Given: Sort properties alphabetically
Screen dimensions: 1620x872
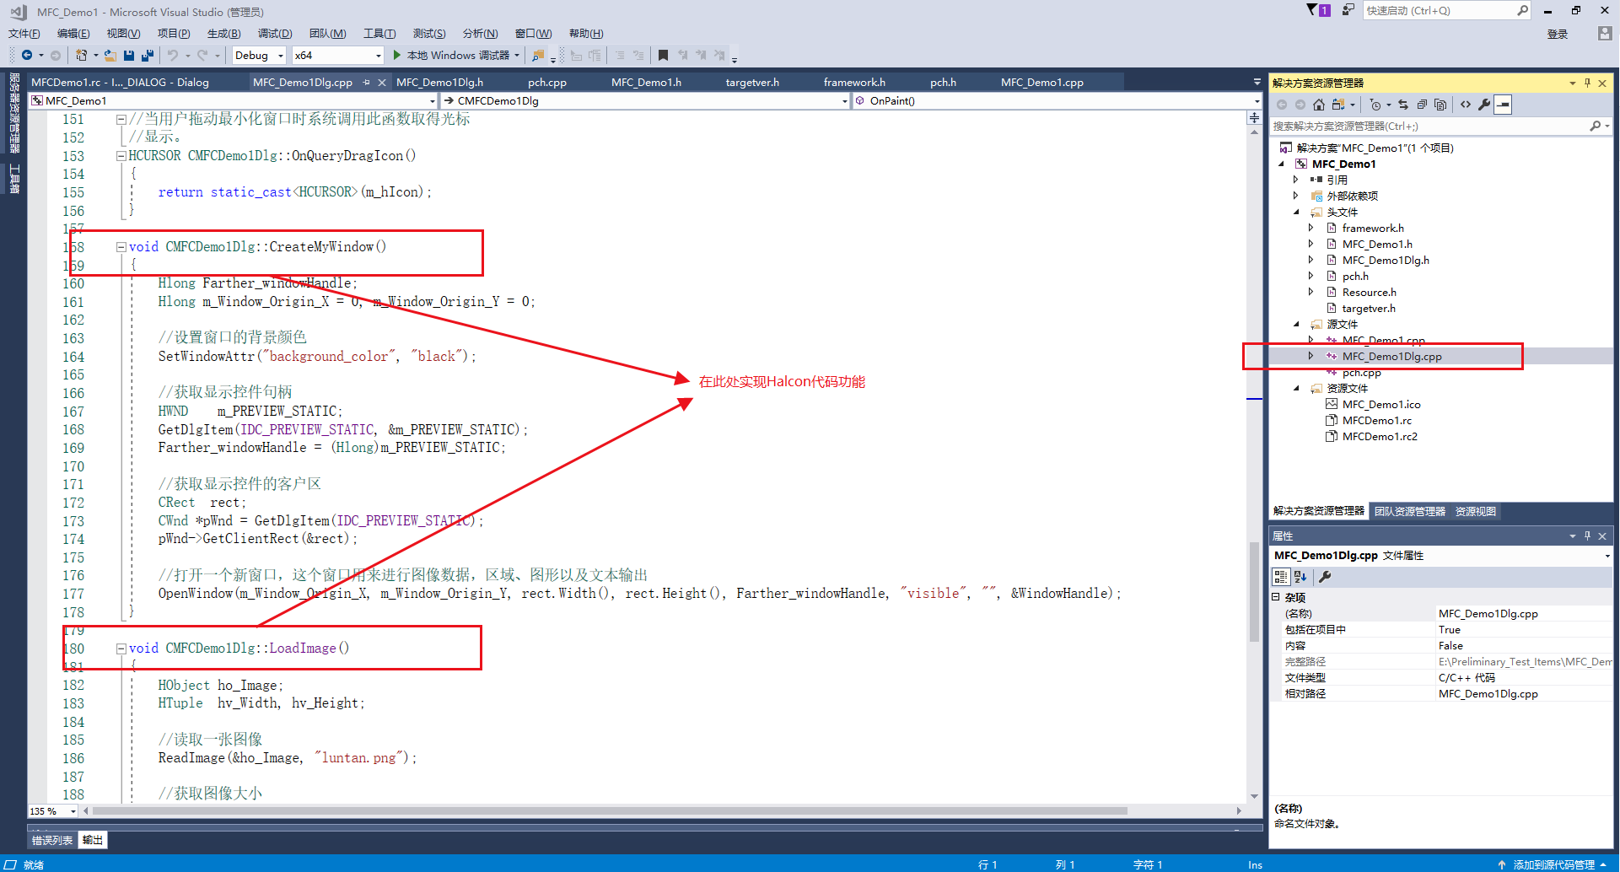Looking at the screenshot, I should click(1300, 577).
